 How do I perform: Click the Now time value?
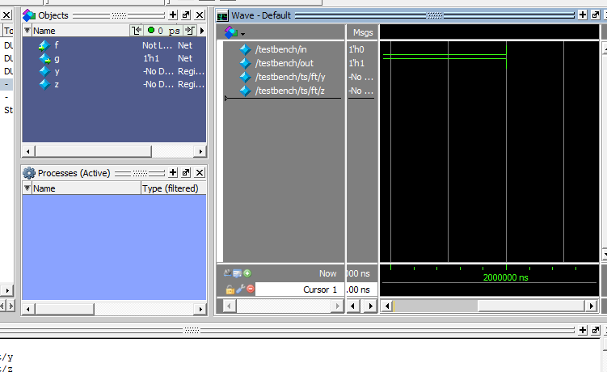(x=358, y=273)
